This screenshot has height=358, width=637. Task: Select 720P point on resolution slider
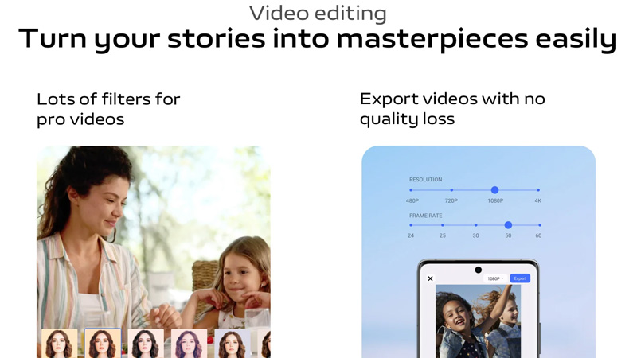coord(451,190)
